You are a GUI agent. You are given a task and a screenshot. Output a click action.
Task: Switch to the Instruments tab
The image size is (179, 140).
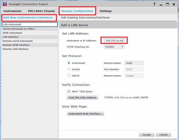[12, 11]
